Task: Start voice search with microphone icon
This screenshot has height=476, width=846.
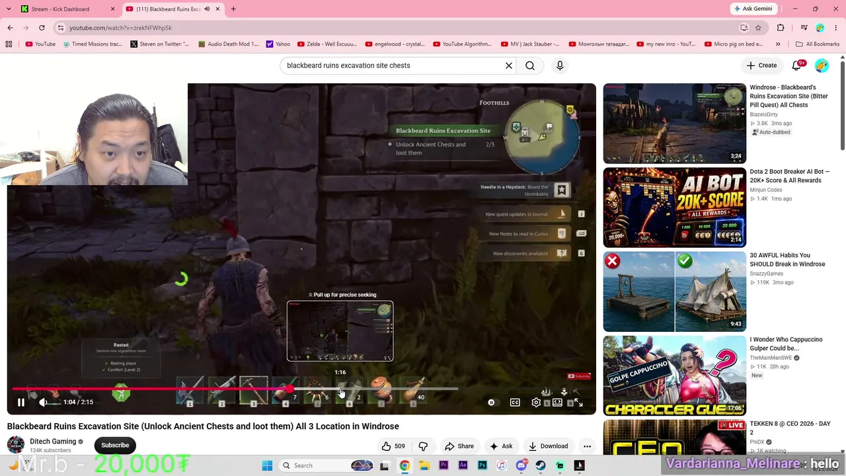Action: coord(560,65)
